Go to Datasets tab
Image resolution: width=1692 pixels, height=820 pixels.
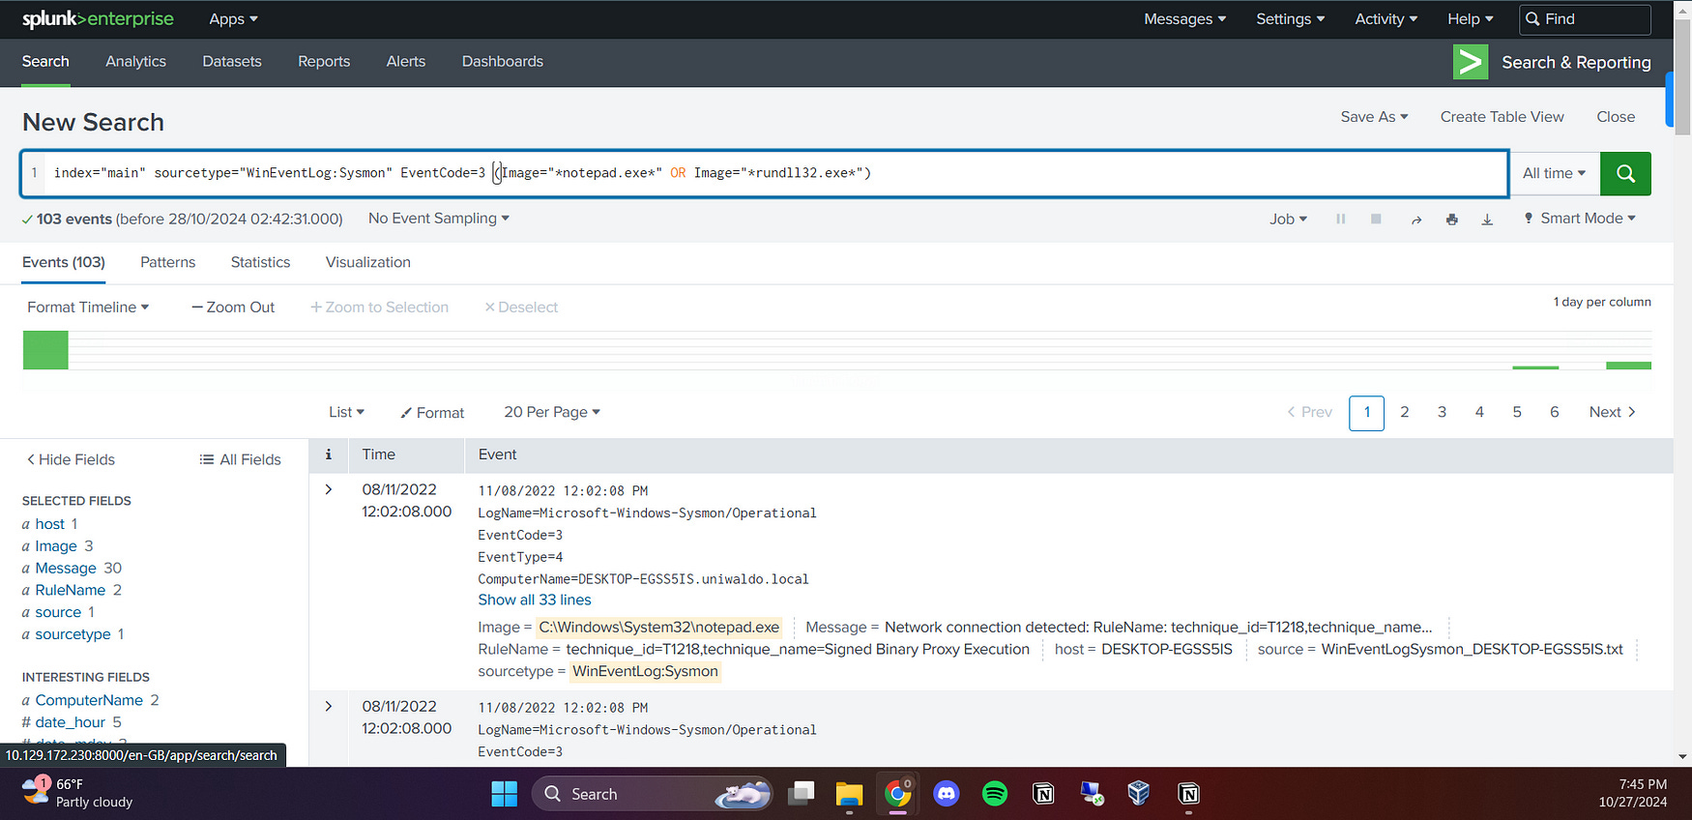click(232, 61)
